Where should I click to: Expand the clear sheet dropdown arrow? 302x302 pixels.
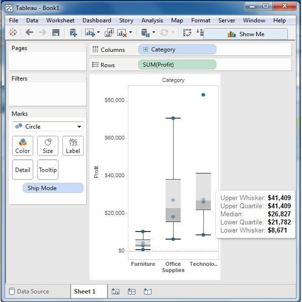click(x=130, y=32)
